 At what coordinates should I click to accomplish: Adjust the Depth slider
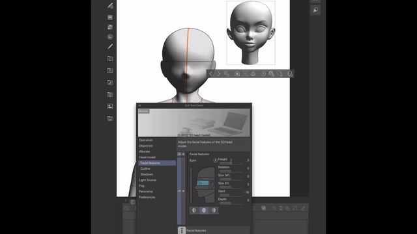(x=231, y=203)
